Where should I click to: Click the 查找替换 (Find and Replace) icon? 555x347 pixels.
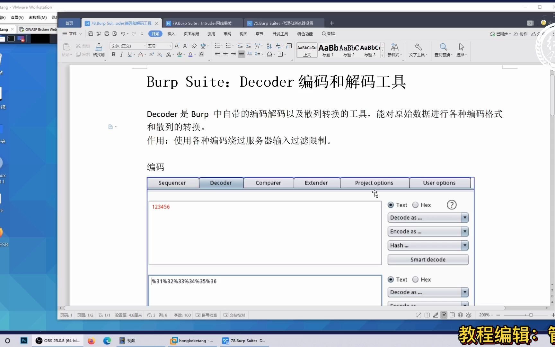(x=443, y=50)
